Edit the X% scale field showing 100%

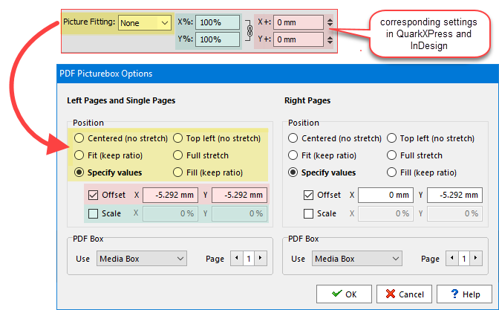pyautogui.click(x=218, y=22)
